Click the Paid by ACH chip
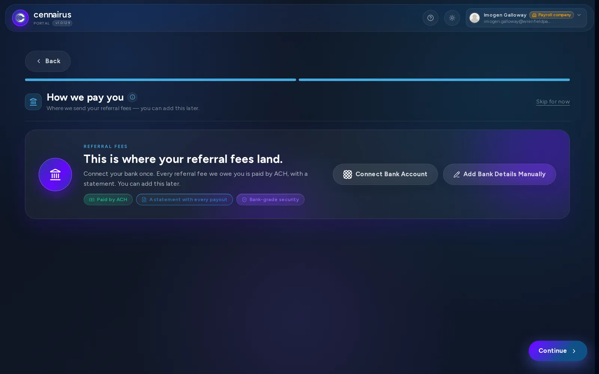This screenshot has width=599, height=374. (x=108, y=200)
